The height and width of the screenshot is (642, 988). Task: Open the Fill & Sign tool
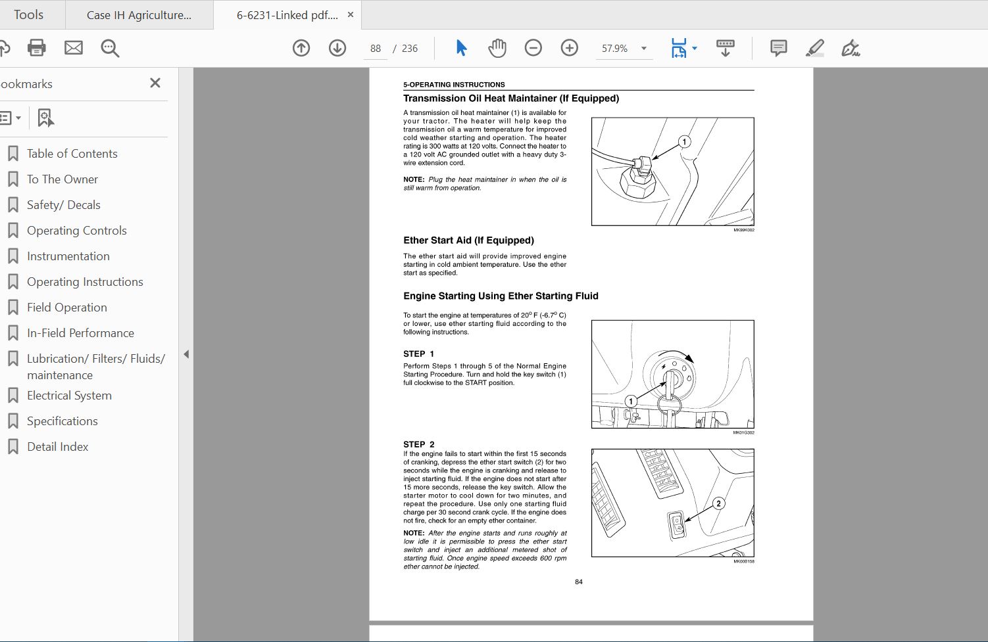(x=851, y=47)
